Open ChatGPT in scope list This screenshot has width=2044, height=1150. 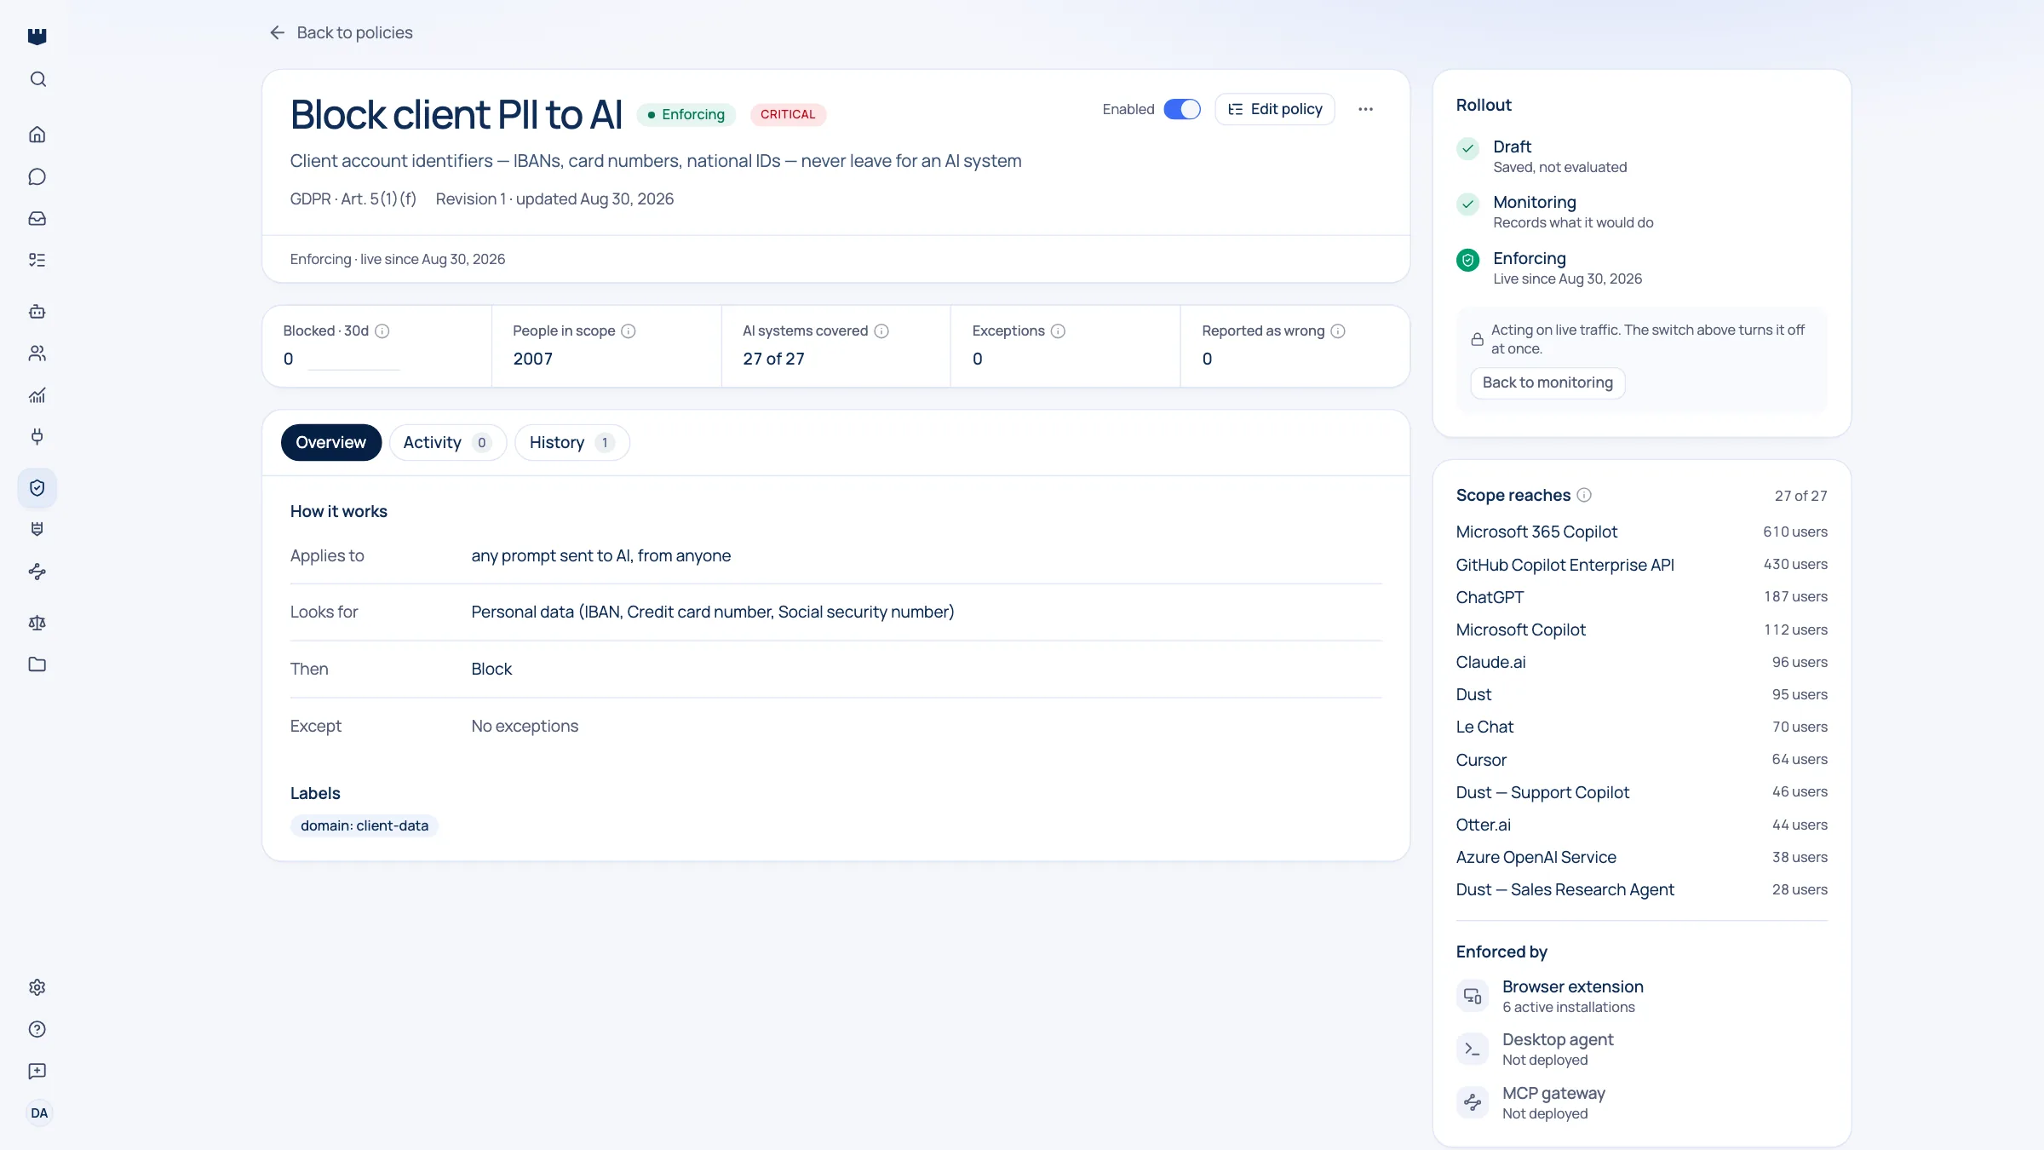[1641, 597]
